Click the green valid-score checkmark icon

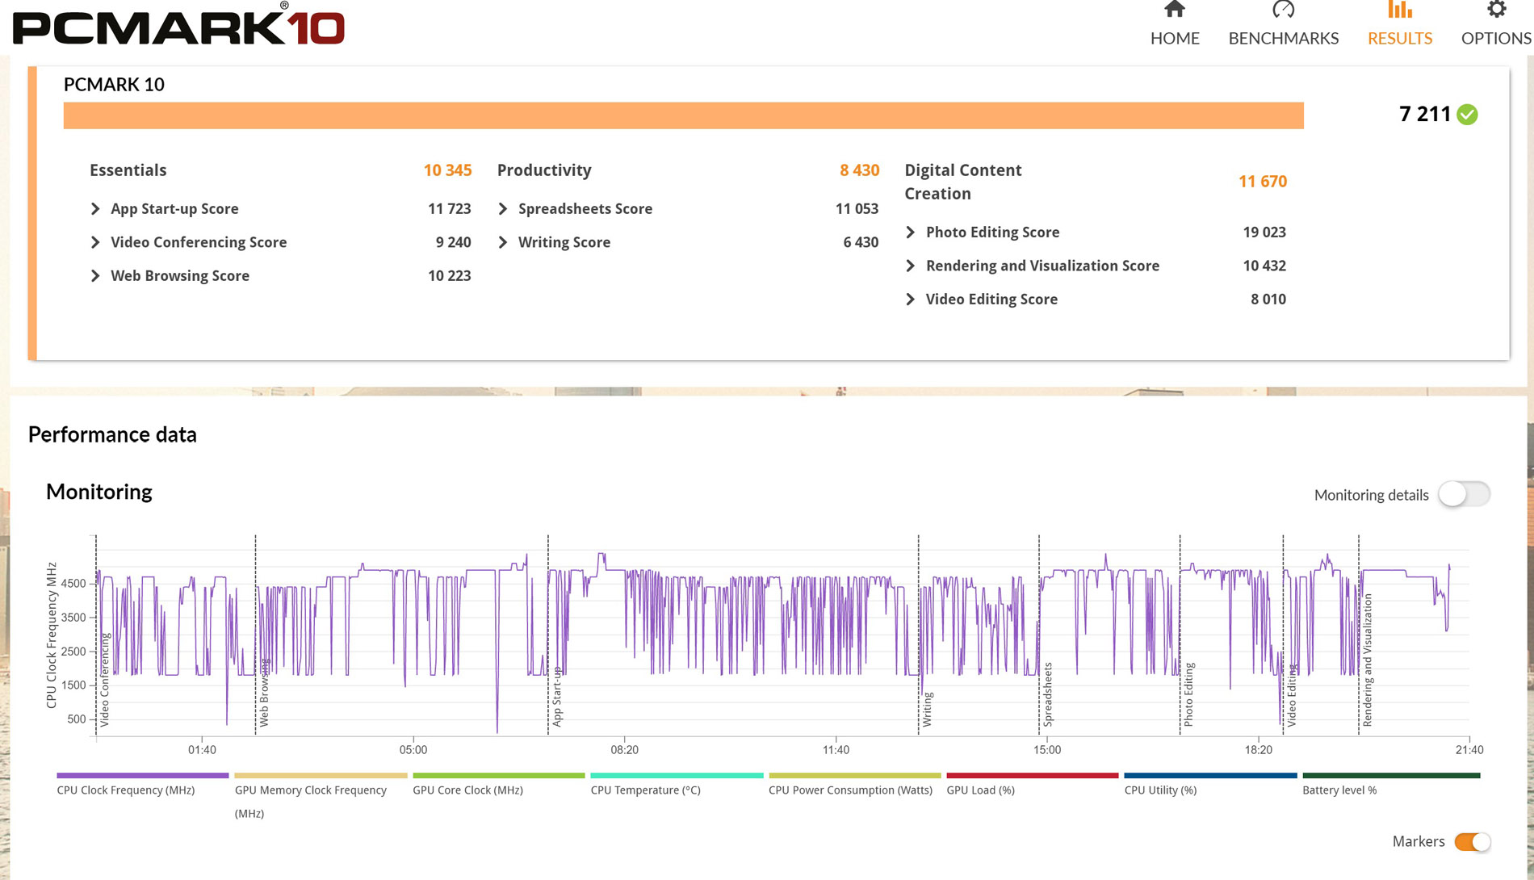1467,115
